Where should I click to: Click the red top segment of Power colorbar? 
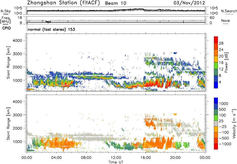point(216,40)
